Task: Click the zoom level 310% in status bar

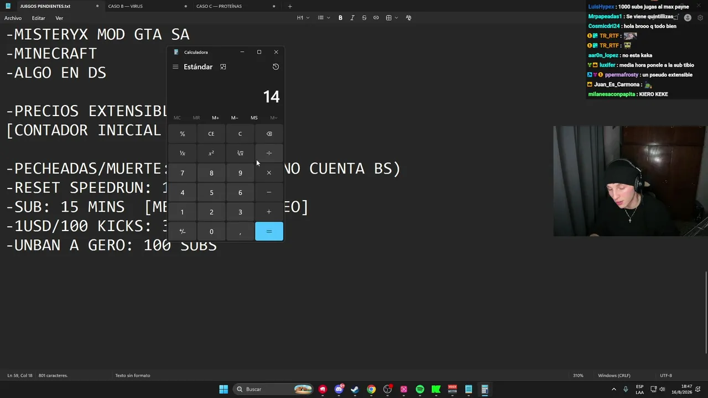Action: coord(578,375)
